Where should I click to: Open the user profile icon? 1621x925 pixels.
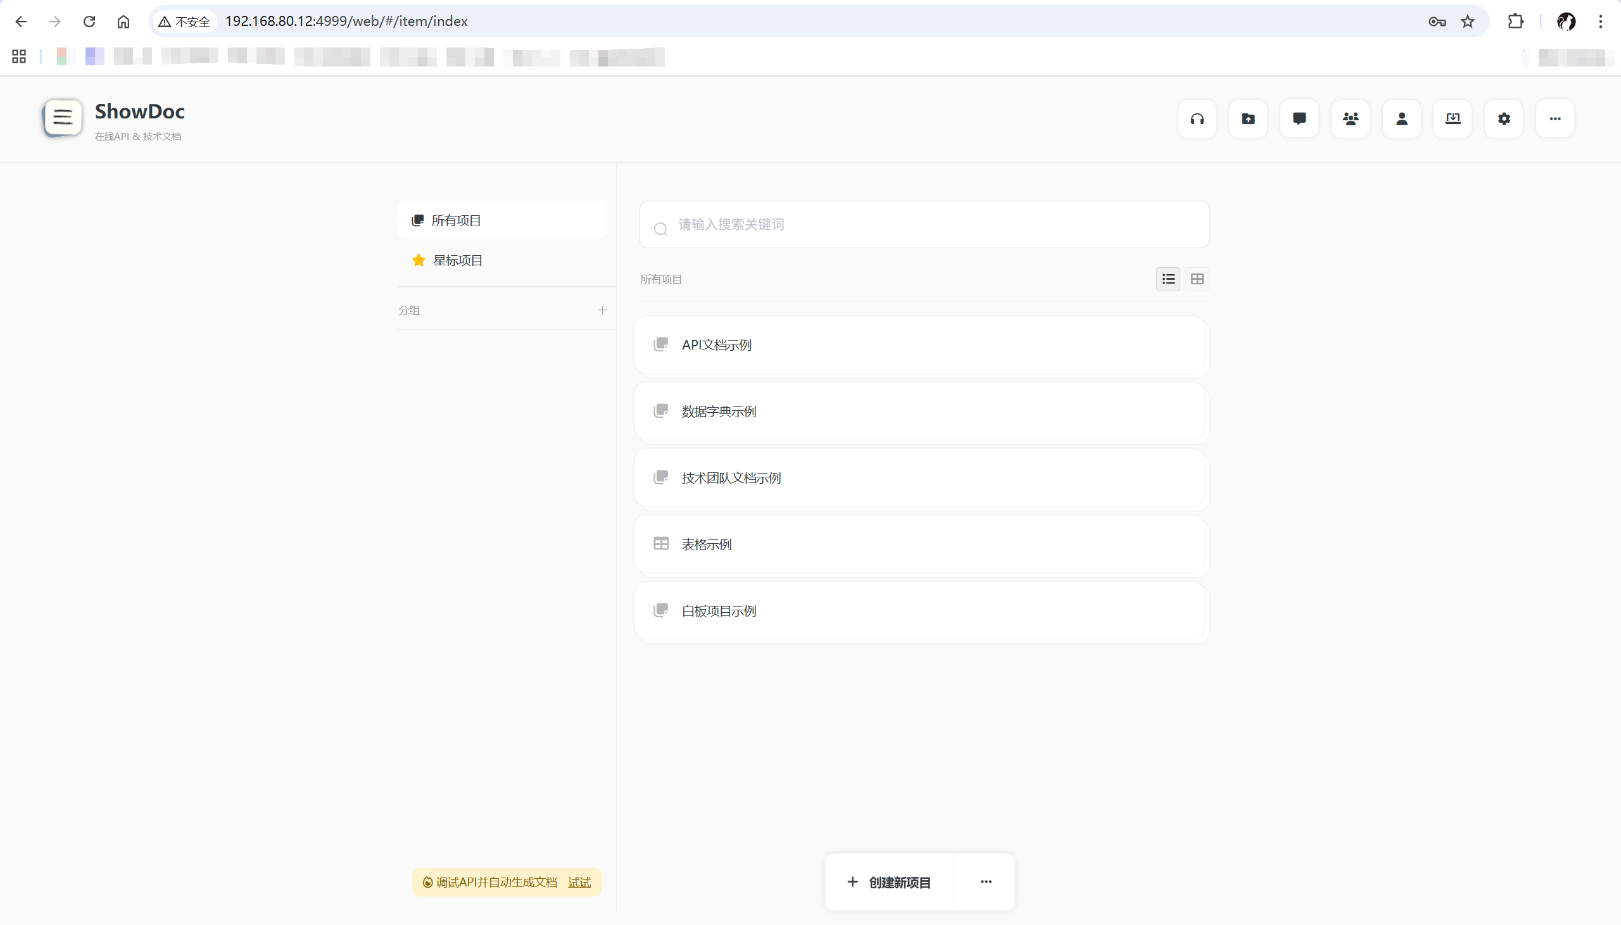tap(1401, 119)
